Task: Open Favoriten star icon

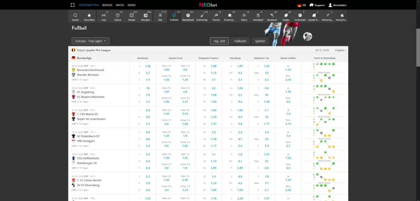Action: coord(89,15)
